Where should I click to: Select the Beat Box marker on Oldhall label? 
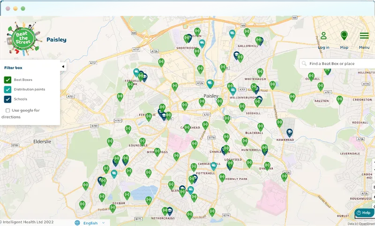(311, 76)
